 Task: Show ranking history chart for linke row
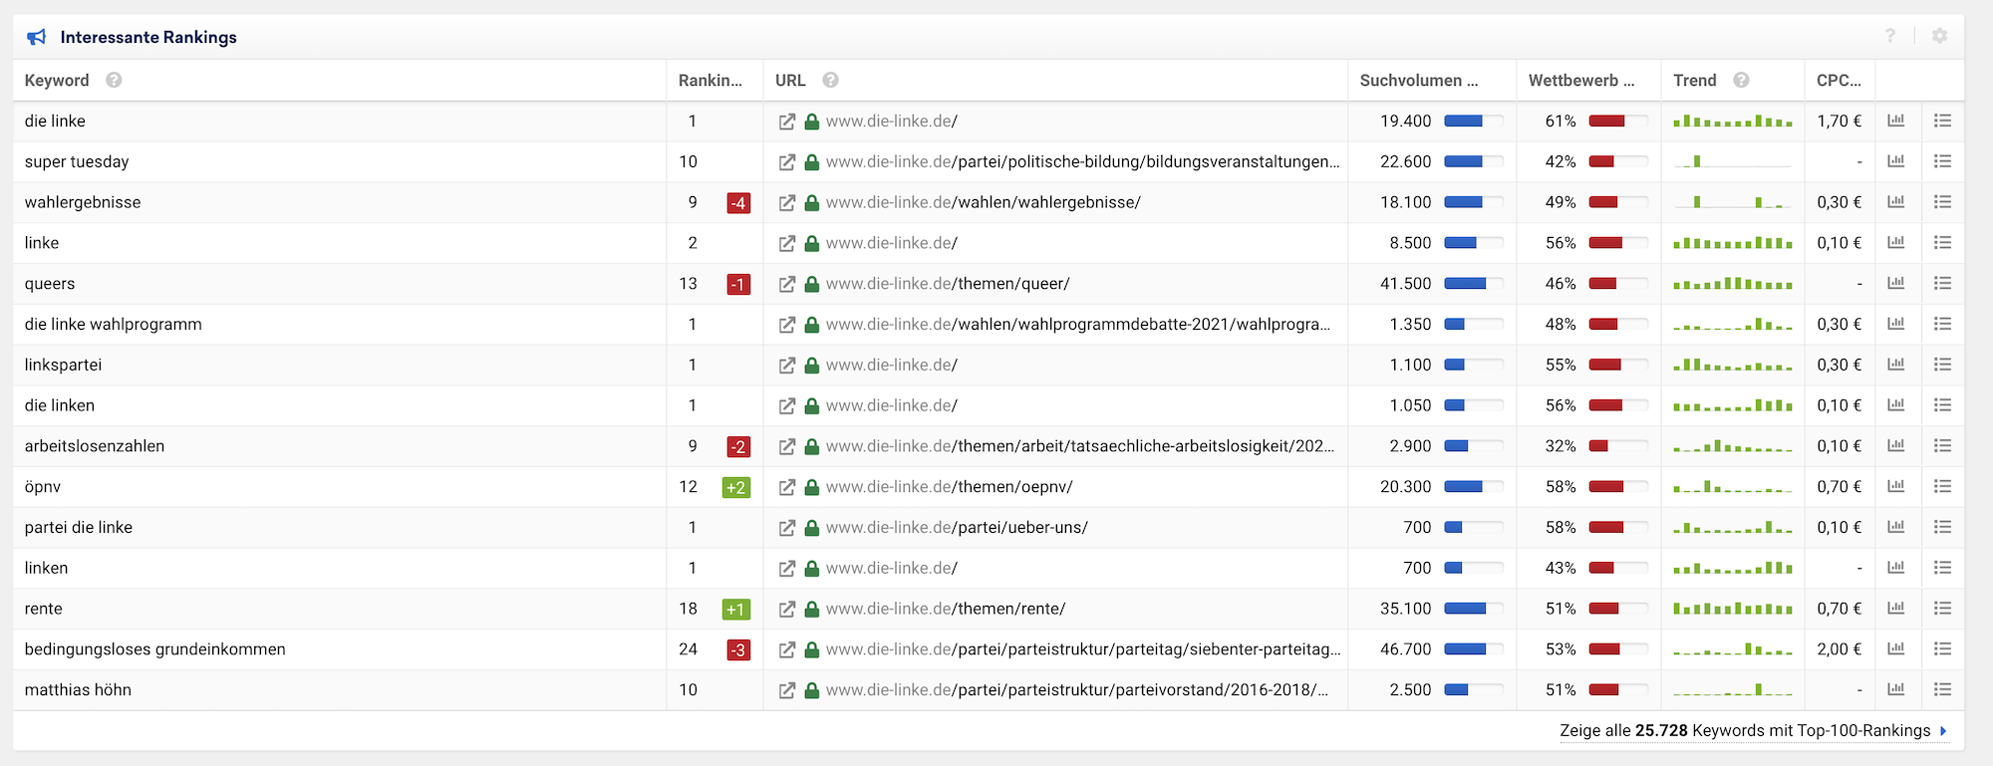pos(1895,242)
